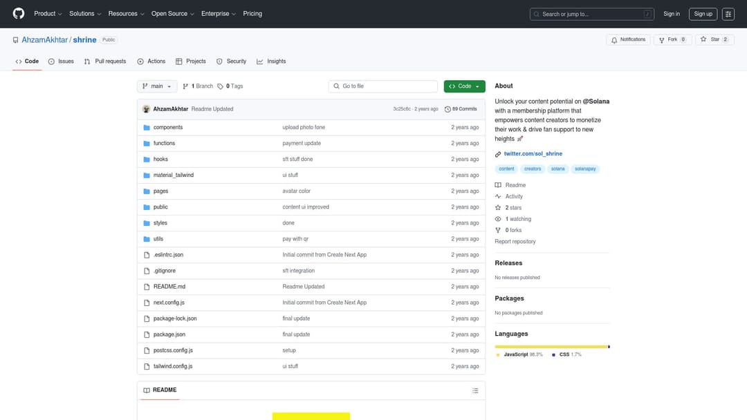Screen dimensions: 747x420
Task: Click the README.md file icon
Action: [x=147, y=287]
